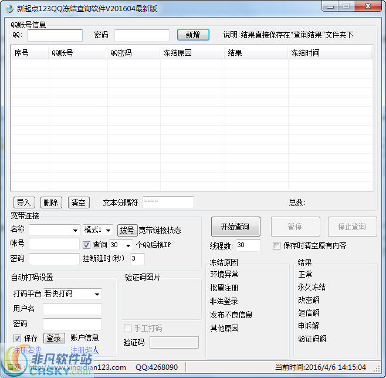Sort by the QQ账号 column header

(x=78, y=53)
